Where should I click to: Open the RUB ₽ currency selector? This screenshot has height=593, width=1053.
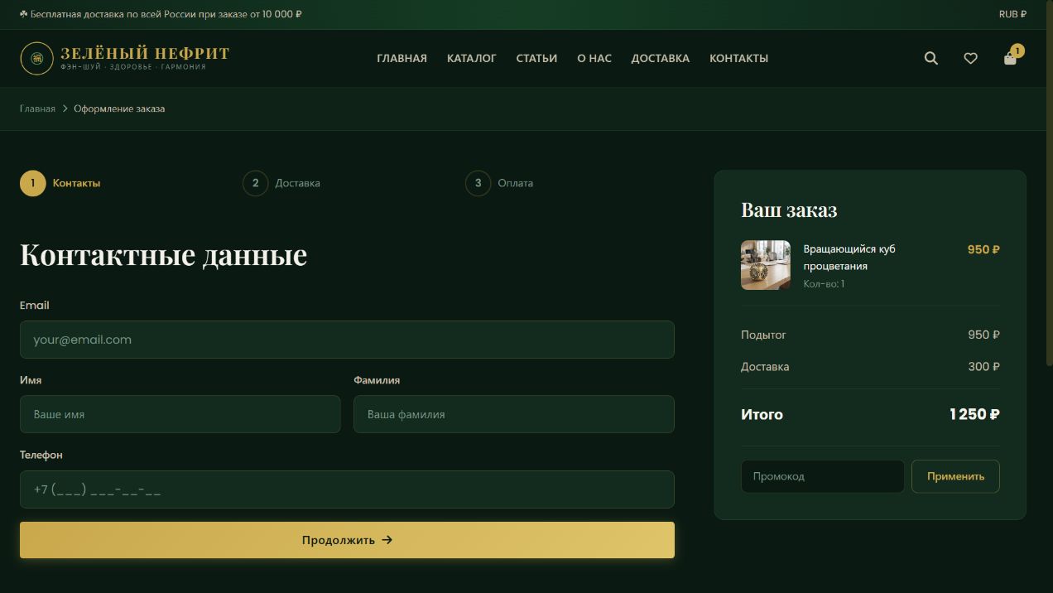coord(1012,14)
